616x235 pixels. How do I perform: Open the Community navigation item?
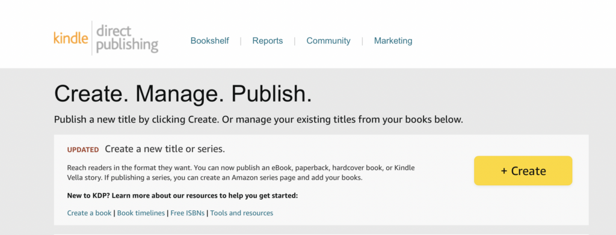click(328, 41)
